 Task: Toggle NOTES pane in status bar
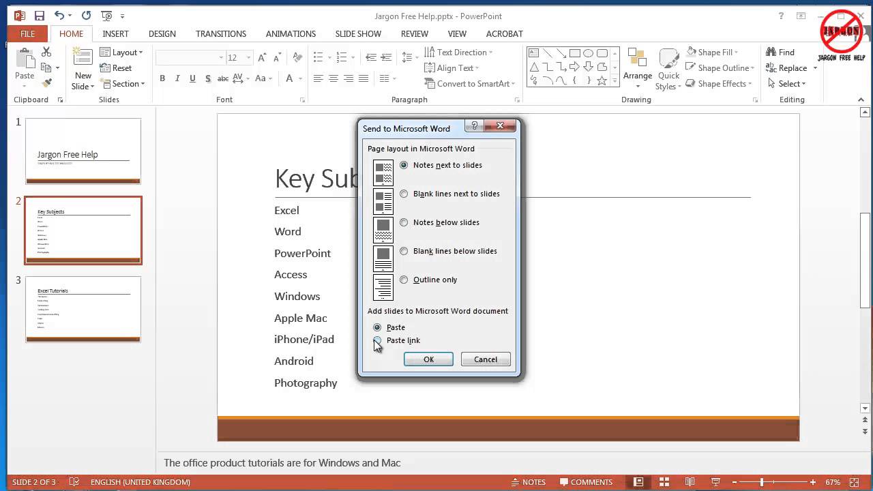(x=527, y=482)
